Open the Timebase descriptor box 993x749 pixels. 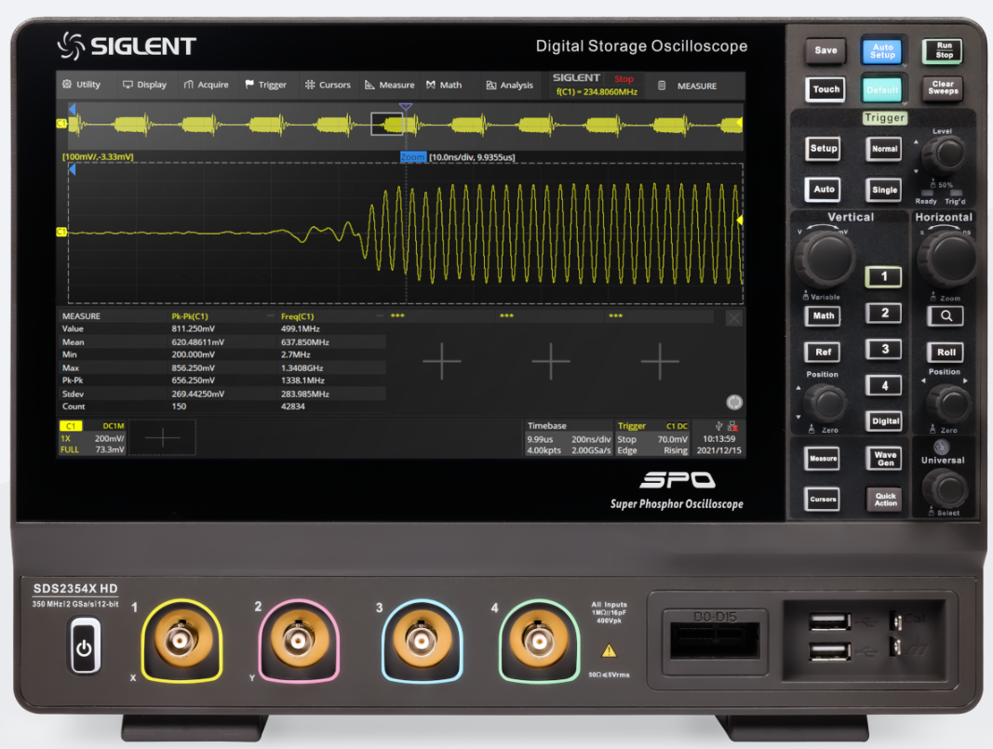[569, 437]
